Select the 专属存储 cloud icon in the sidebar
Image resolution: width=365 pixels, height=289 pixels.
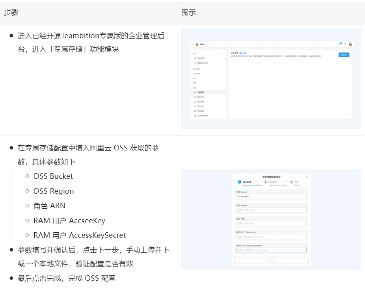coord(195,92)
